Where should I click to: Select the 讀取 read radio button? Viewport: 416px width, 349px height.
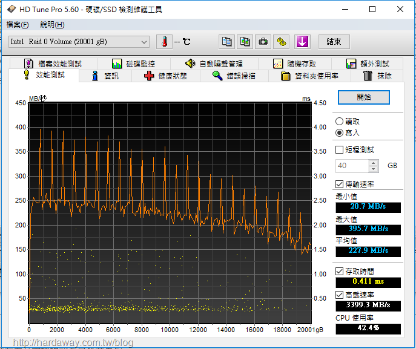coord(339,122)
